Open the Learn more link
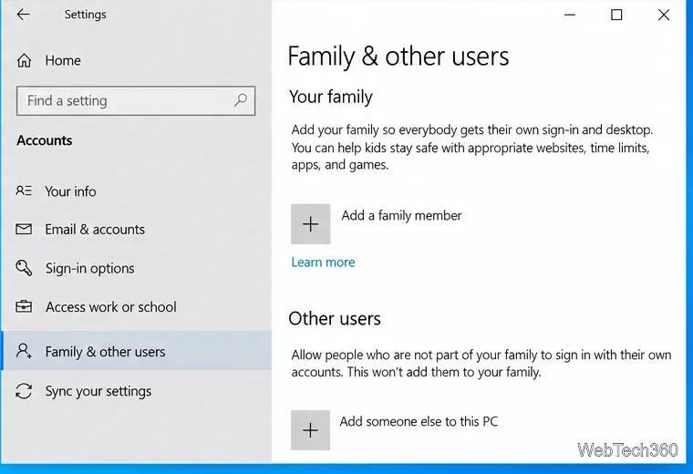693x474 pixels. (323, 263)
